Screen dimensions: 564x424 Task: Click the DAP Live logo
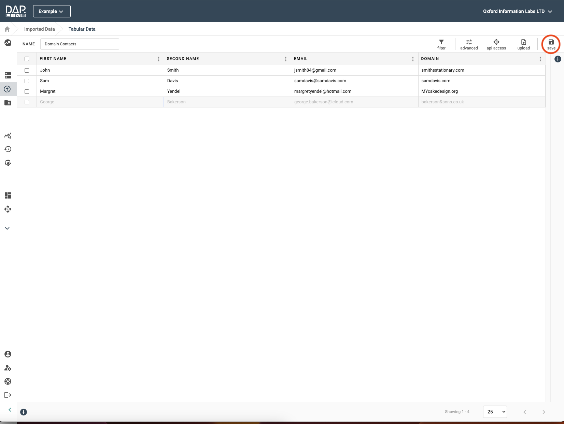(x=16, y=11)
